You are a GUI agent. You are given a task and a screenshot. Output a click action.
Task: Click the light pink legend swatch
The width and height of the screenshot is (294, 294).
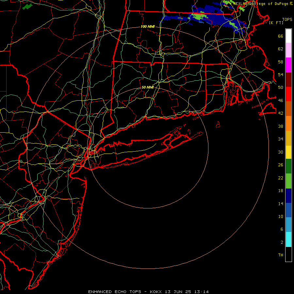(288, 50)
